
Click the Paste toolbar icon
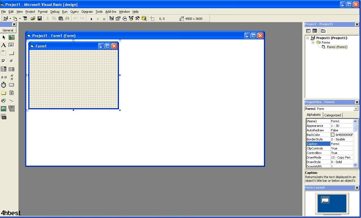[x=61, y=19]
